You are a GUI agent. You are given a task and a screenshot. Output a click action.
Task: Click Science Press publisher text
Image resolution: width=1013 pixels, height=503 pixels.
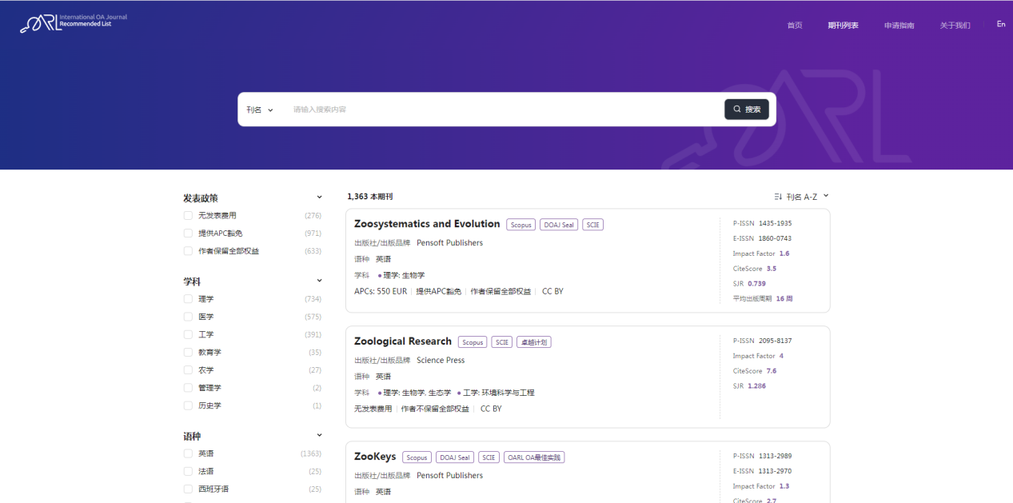tap(441, 361)
